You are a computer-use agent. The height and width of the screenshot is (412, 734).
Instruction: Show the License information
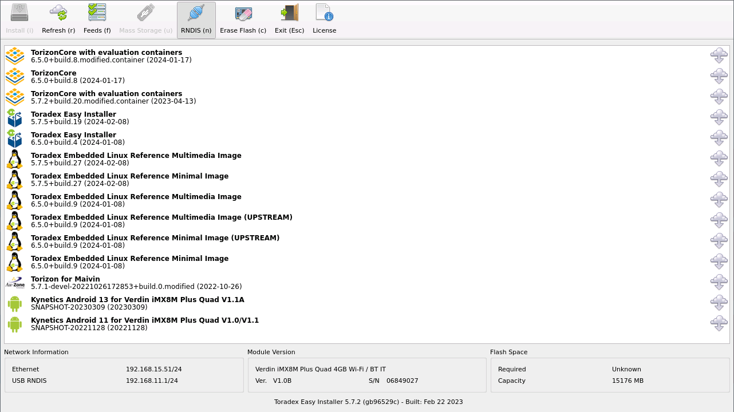[324, 19]
